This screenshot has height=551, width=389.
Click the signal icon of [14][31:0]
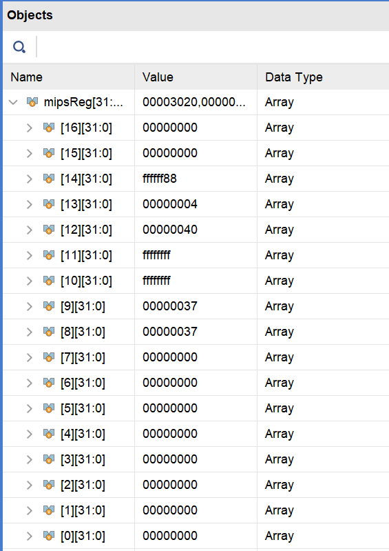click(49, 179)
